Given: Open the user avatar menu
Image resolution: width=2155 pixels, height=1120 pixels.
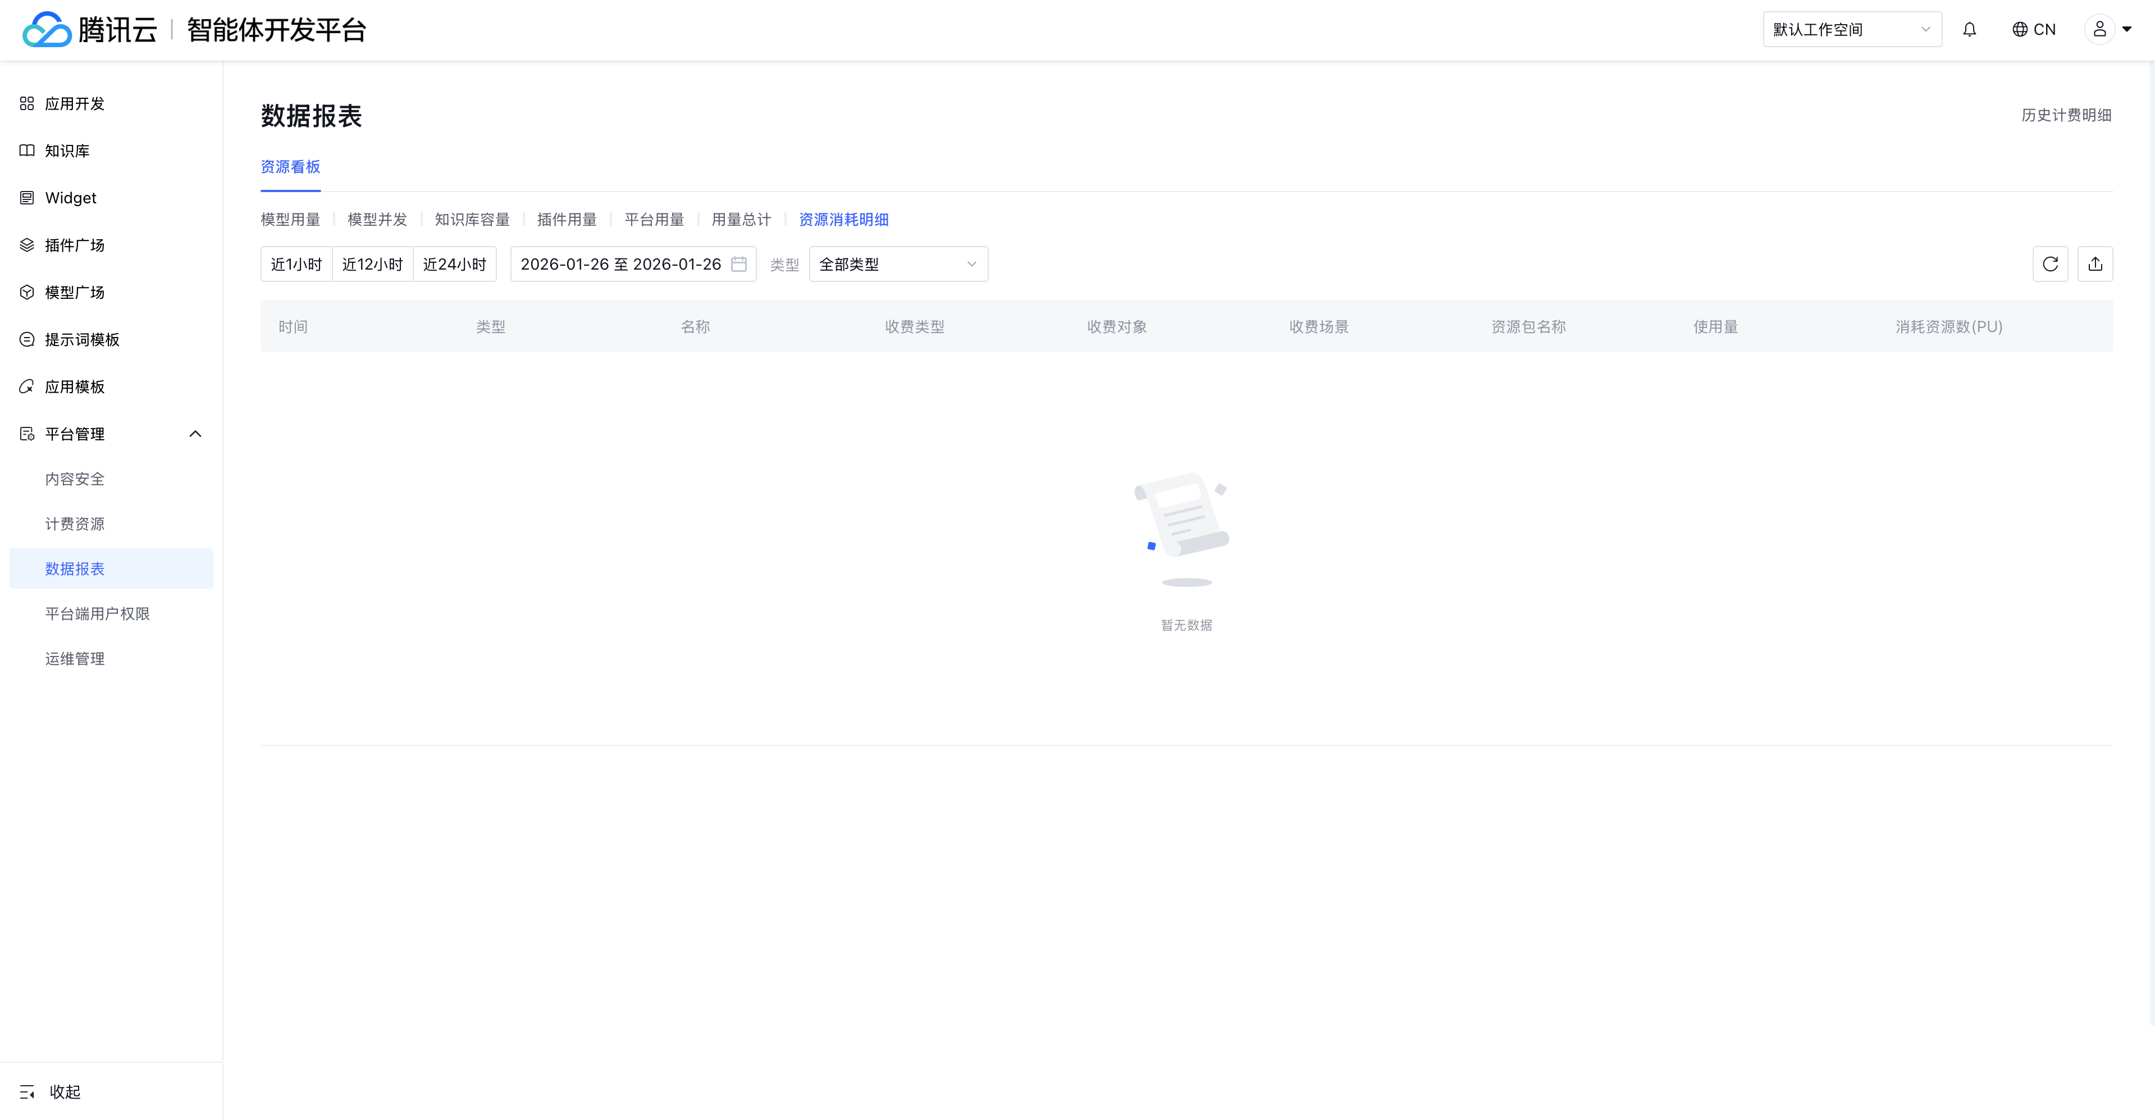Looking at the screenshot, I should point(2107,30).
